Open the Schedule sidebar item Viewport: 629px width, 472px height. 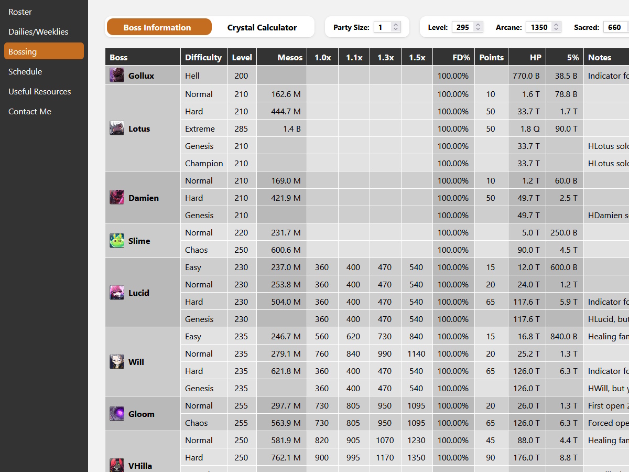(x=25, y=71)
